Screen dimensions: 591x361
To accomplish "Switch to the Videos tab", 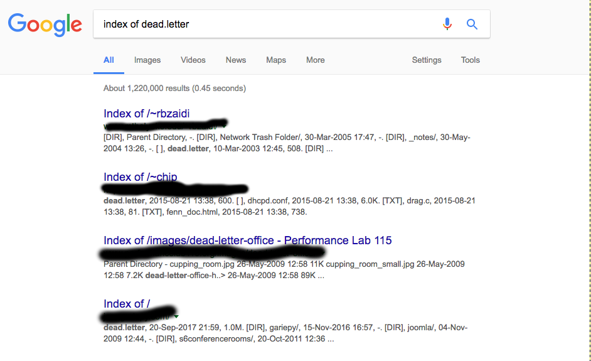I will point(193,60).
